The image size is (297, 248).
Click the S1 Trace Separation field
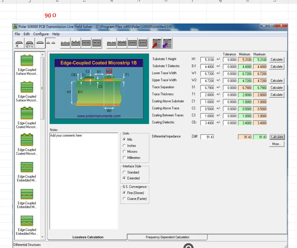coord(207,88)
